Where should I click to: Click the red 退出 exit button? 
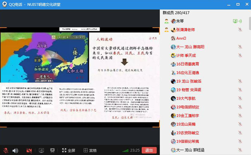149,150
